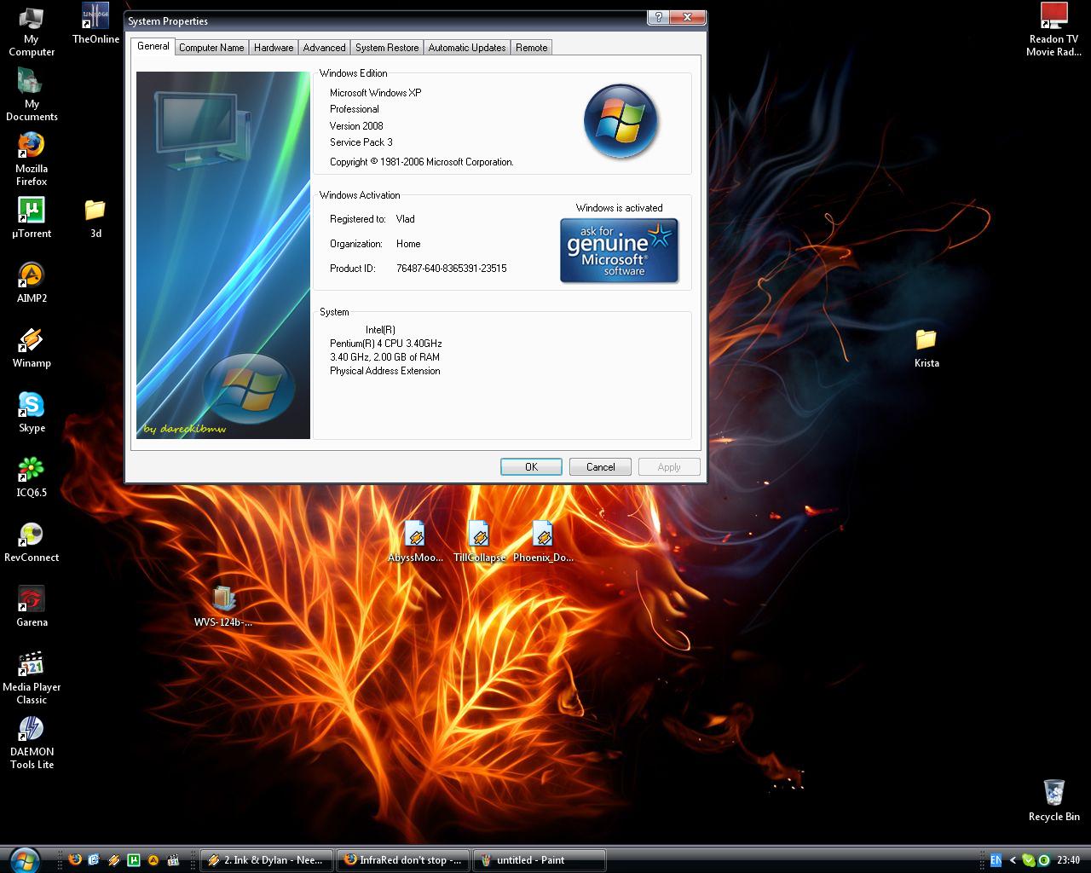Switch to Hardware tab

274,48
